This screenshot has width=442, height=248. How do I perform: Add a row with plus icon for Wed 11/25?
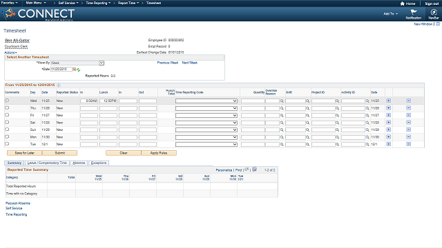click(x=388, y=101)
